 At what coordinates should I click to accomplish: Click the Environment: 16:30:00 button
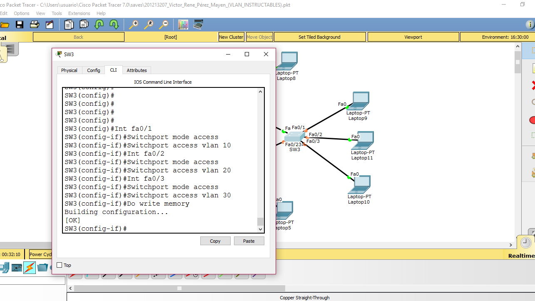pos(498,37)
